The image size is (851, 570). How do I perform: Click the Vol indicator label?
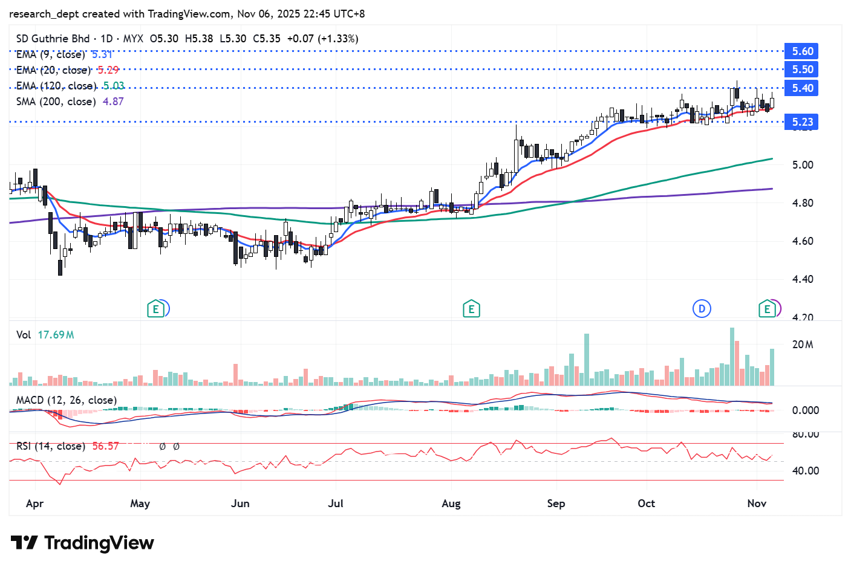pos(24,335)
